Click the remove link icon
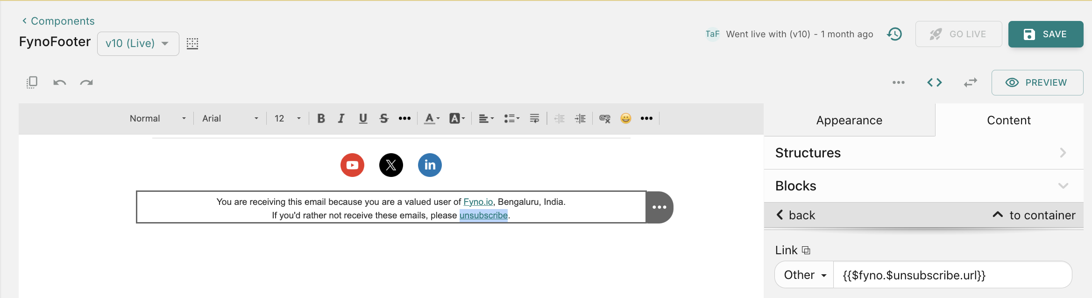 coord(604,118)
